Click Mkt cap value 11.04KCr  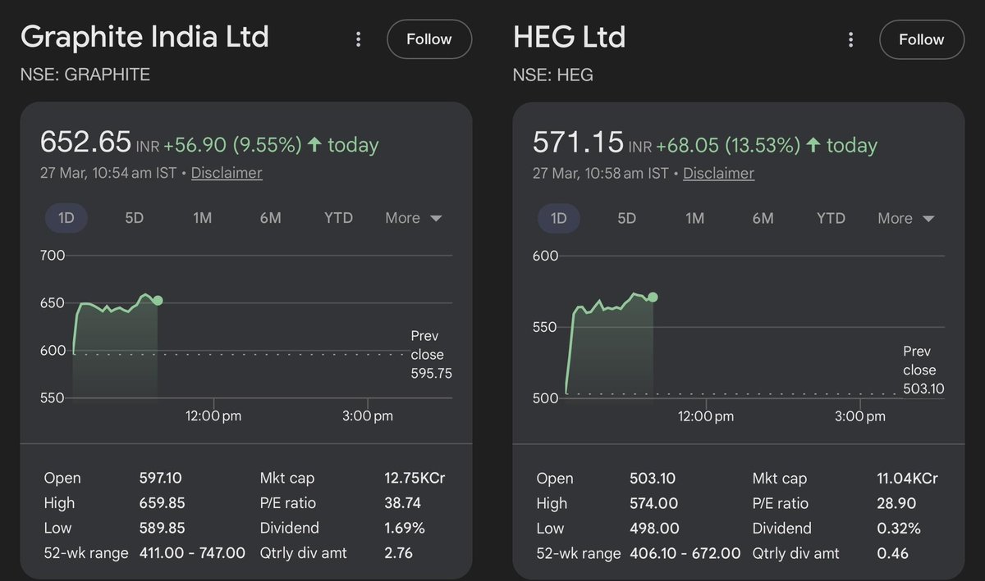(x=907, y=478)
